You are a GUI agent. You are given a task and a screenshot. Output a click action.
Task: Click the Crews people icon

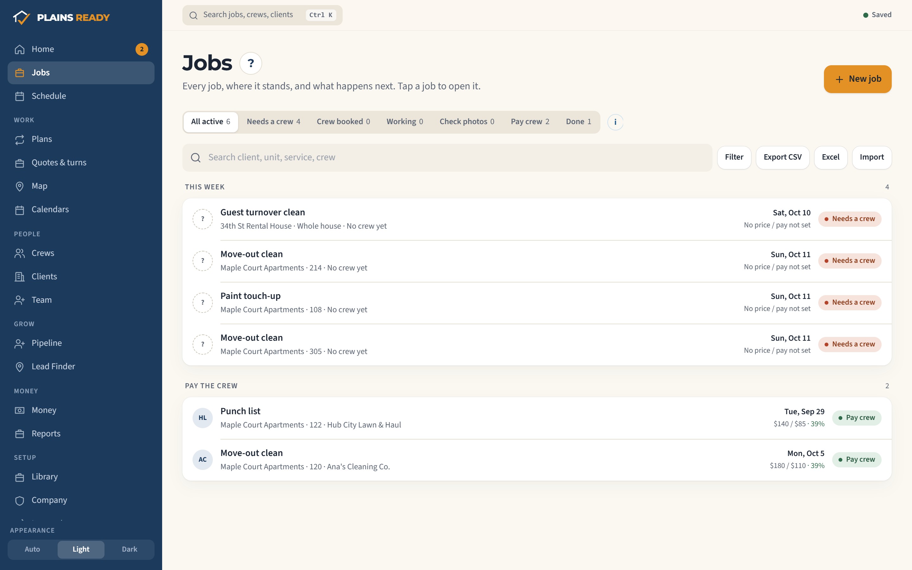pos(20,253)
